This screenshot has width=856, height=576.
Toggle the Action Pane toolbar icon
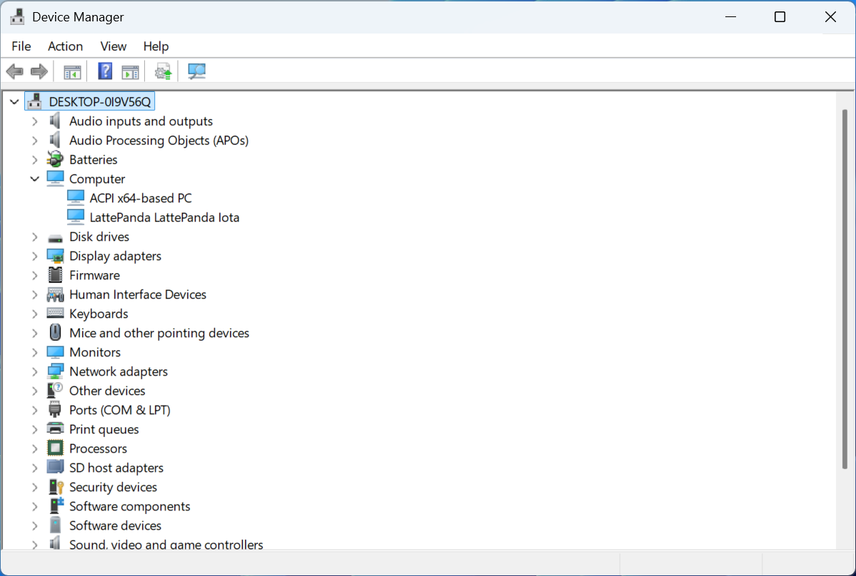(130, 71)
